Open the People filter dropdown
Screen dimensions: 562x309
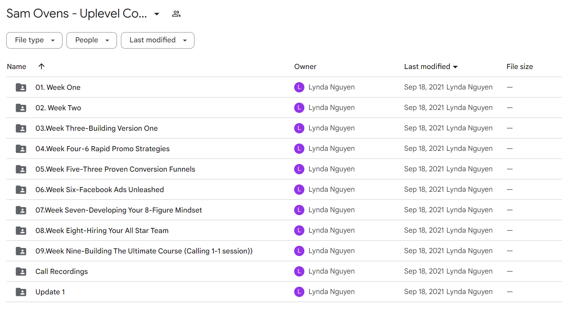[92, 40]
